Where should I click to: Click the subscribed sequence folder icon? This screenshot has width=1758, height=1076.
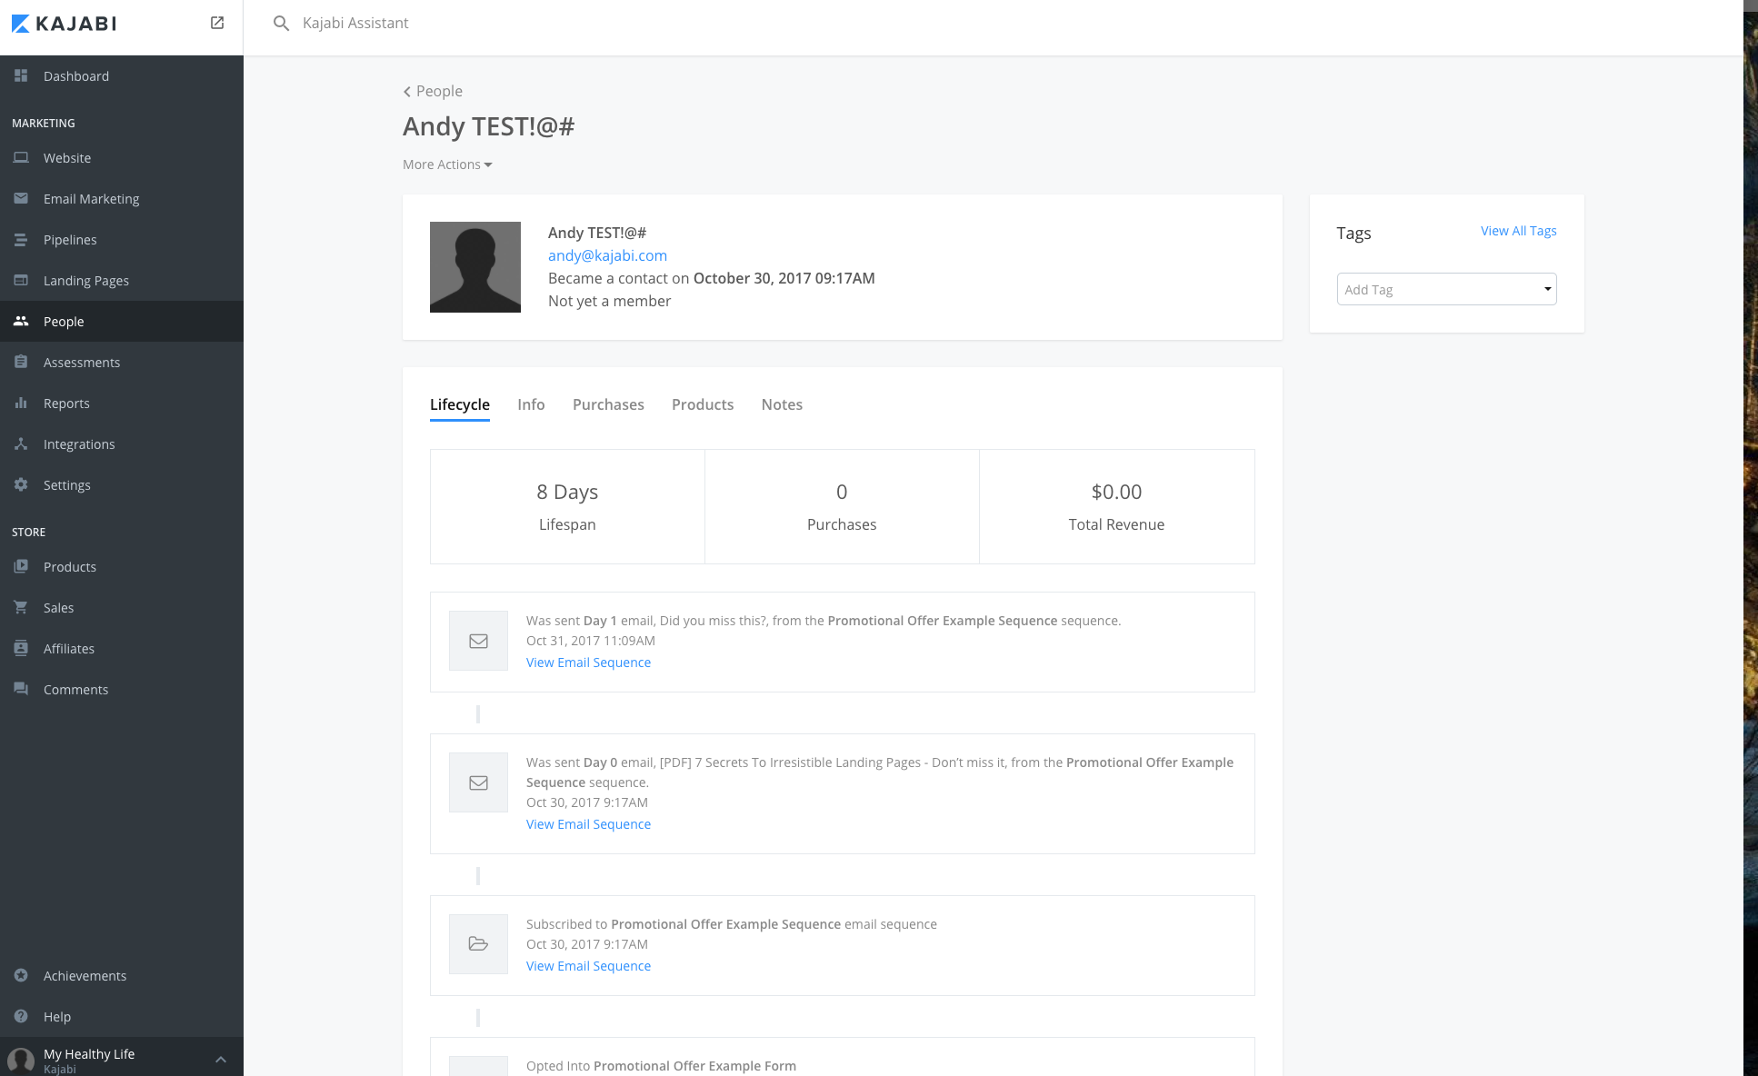point(478,944)
